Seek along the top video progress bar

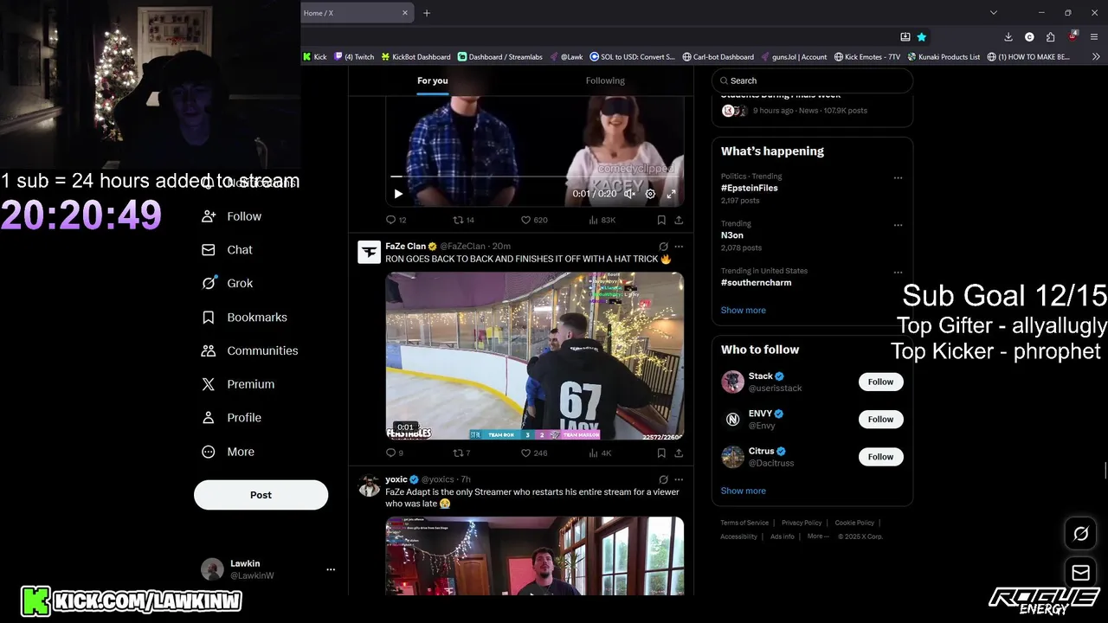click(x=534, y=177)
